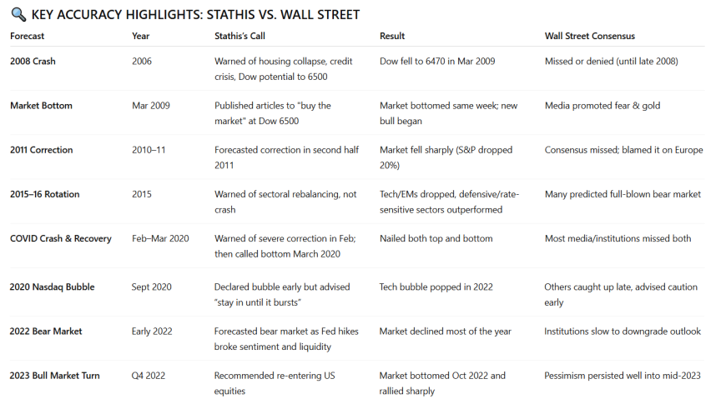The width and height of the screenshot is (726, 404).
Task: Click the Q4 2022 year cell
Action: pyautogui.click(x=147, y=375)
